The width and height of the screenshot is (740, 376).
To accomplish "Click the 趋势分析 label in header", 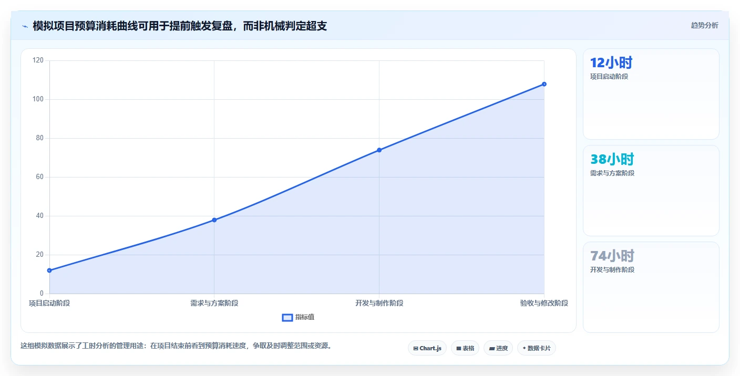I will 704,25.
